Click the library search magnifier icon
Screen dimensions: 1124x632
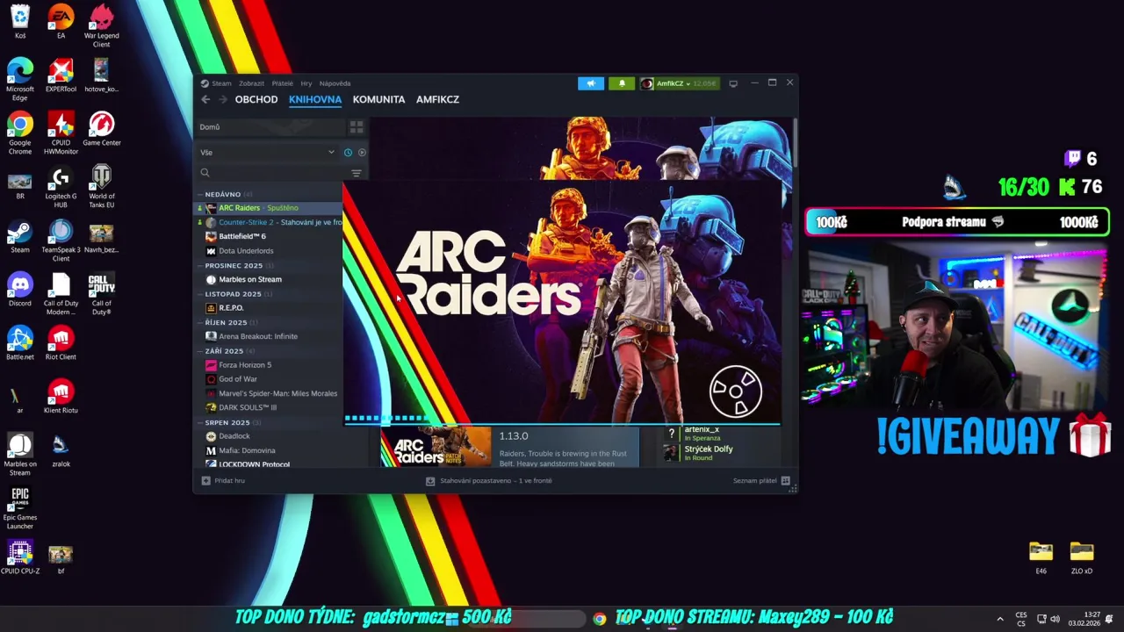click(205, 173)
